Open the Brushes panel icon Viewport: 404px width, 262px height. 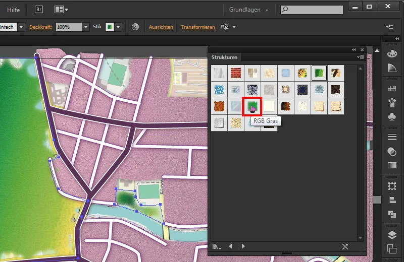point(392,103)
